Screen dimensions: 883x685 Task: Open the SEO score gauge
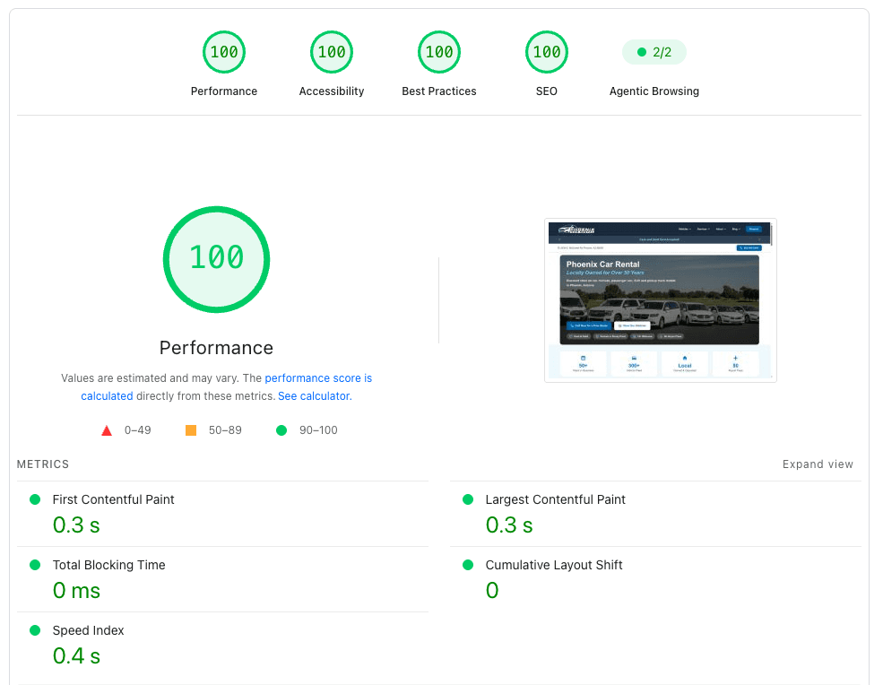[547, 52]
